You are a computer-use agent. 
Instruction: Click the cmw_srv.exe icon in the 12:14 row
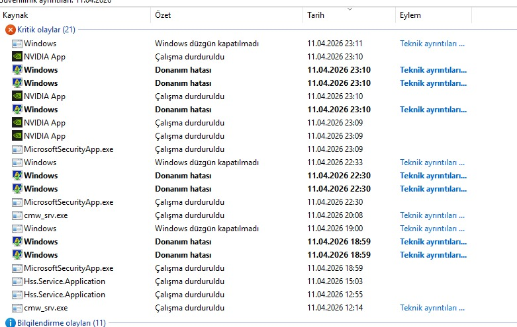[17, 308]
